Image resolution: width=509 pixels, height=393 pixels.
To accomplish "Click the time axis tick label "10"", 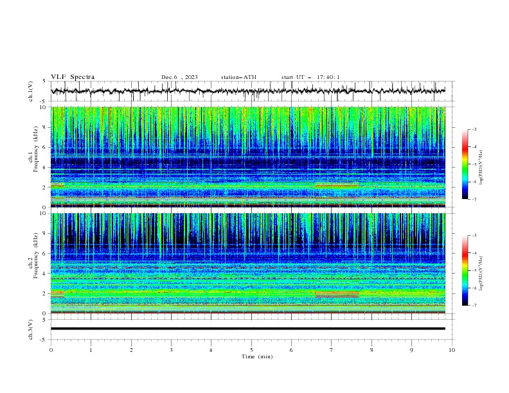I will click(x=452, y=350).
